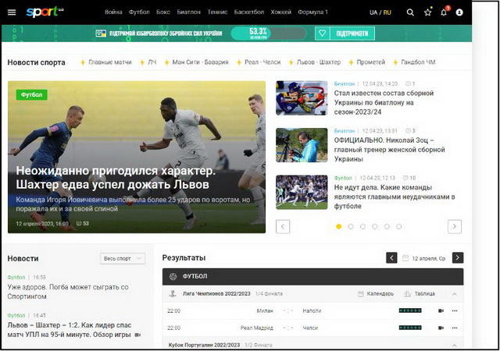Open Ман Сити - Бавария link
This screenshot has width=500, height=351.
[200, 62]
